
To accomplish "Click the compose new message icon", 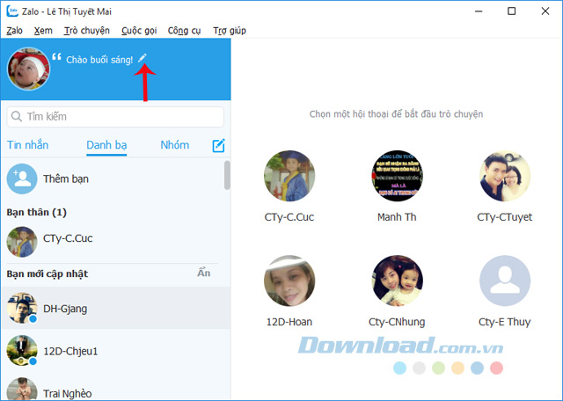I will pos(218,145).
